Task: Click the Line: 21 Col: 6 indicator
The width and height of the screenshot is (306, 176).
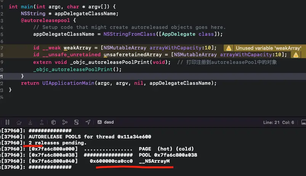Action: (x=279, y=122)
